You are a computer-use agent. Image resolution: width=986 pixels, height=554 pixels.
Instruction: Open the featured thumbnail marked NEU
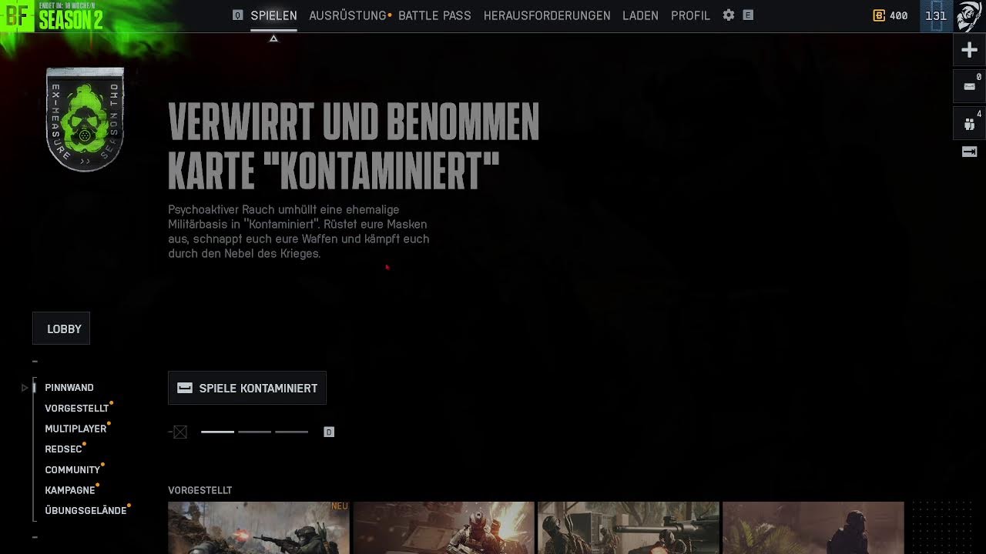259,528
